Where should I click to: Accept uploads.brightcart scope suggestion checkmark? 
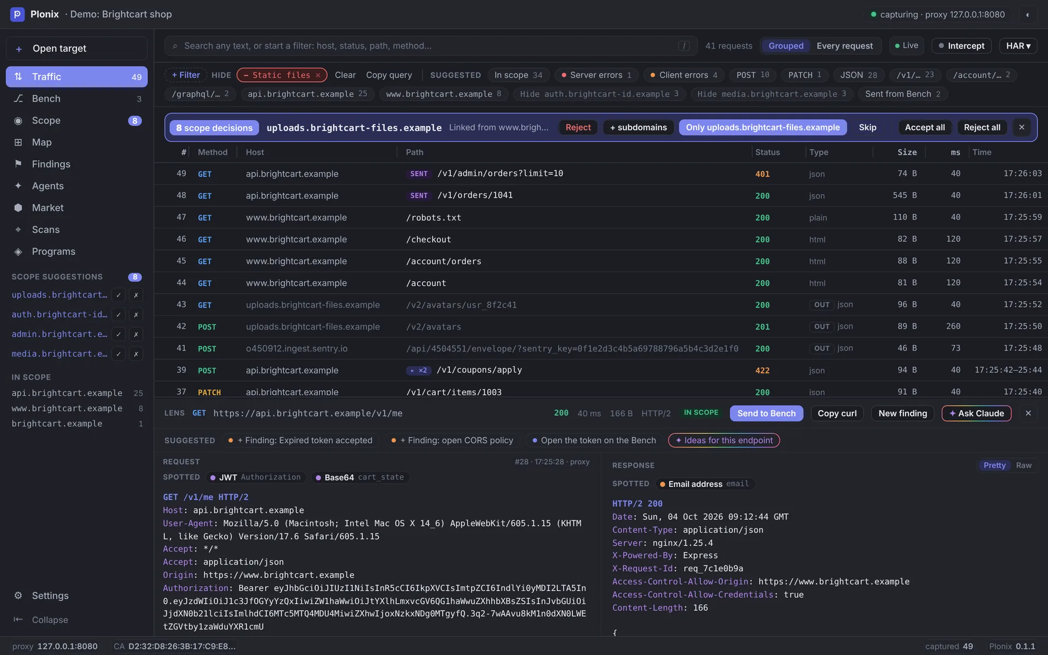118,295
